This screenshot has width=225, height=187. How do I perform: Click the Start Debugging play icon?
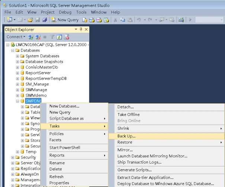tap(190, 20)
